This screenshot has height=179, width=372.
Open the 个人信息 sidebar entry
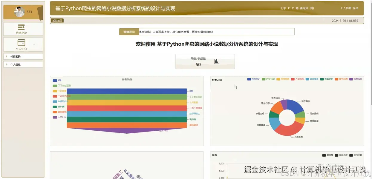[x=23, y=64]
